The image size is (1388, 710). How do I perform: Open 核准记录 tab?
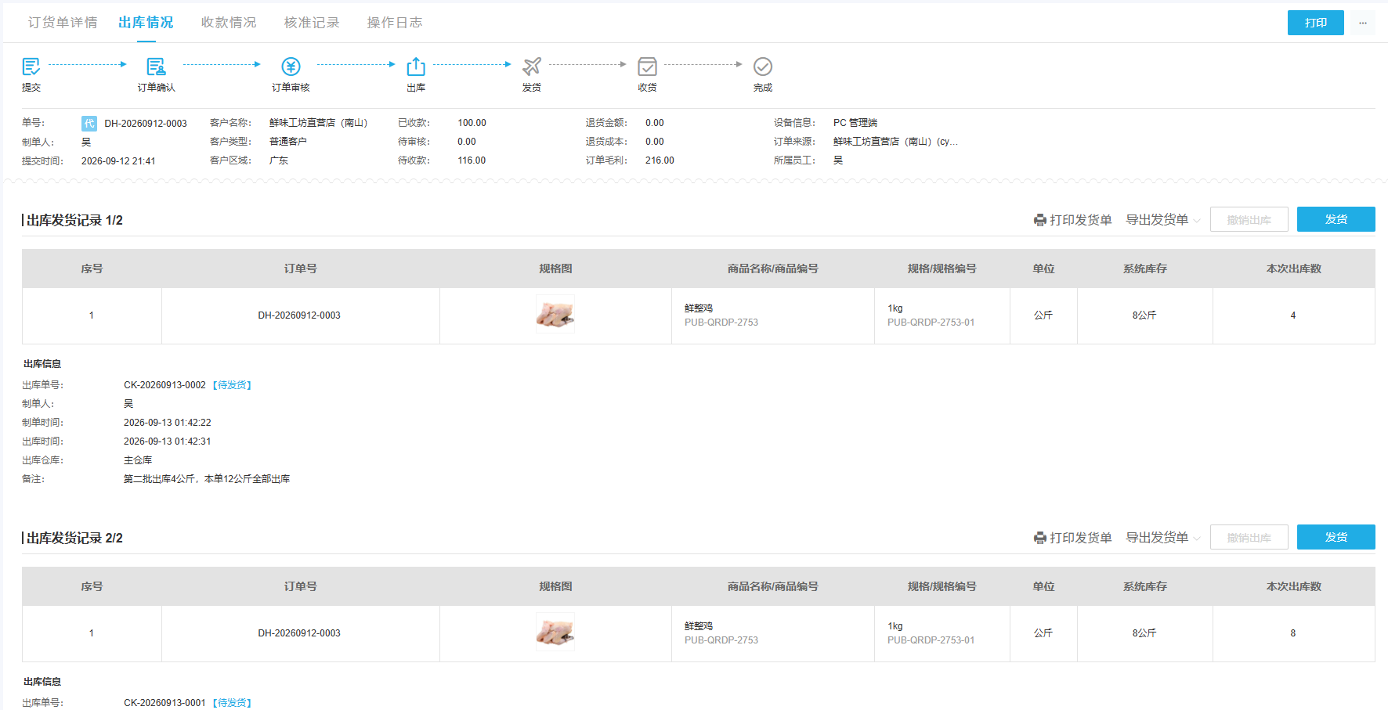(312, 23)
